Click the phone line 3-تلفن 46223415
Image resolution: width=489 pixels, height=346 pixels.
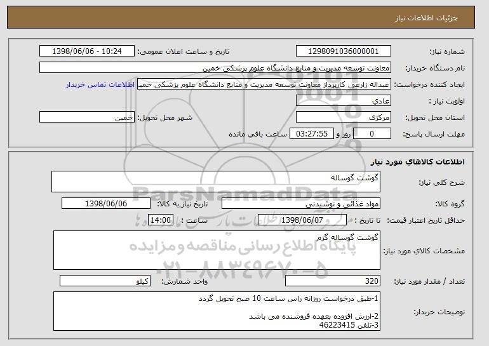[x=349, y=325]
